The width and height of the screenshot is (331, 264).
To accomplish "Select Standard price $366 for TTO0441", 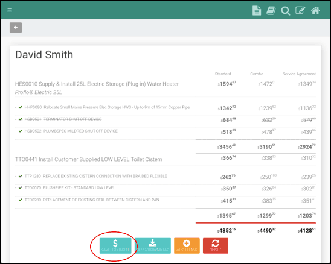I will (x=228, y=157).
